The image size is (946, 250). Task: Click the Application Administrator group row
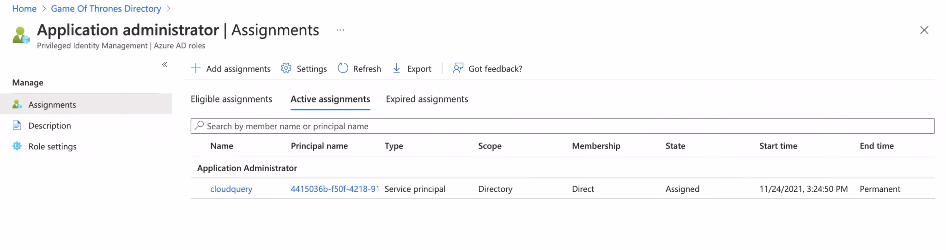[562, 168]
